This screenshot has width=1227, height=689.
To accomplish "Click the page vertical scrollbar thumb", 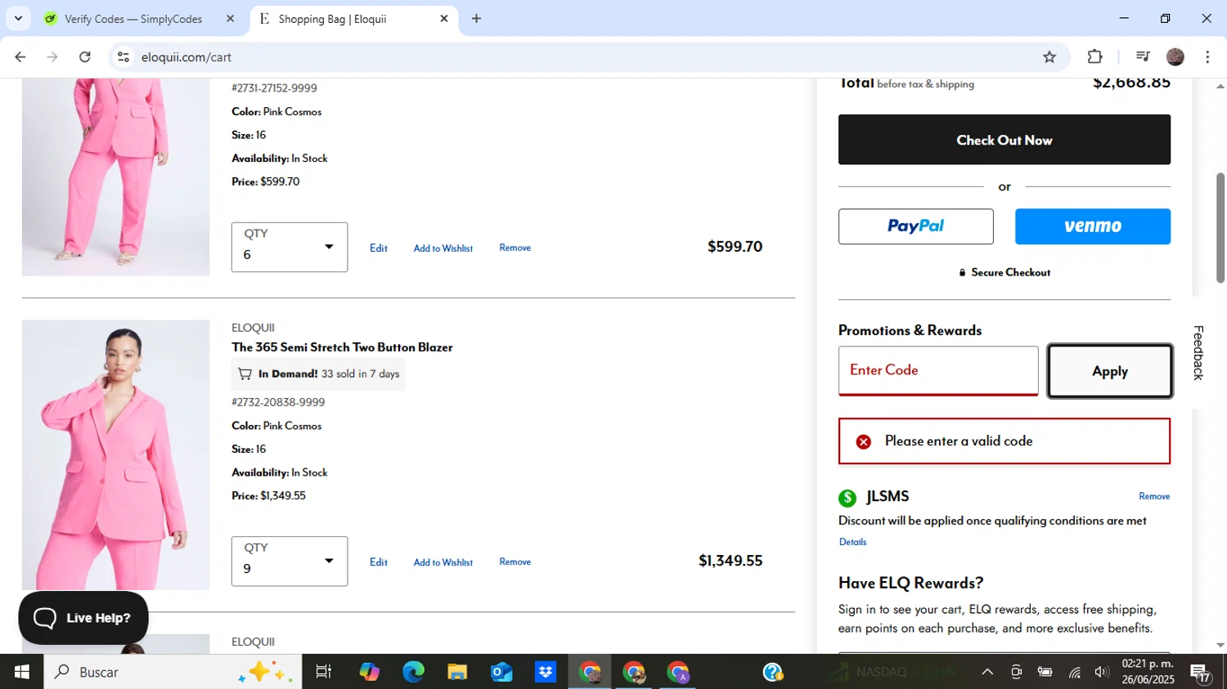I will (1220, 227).
